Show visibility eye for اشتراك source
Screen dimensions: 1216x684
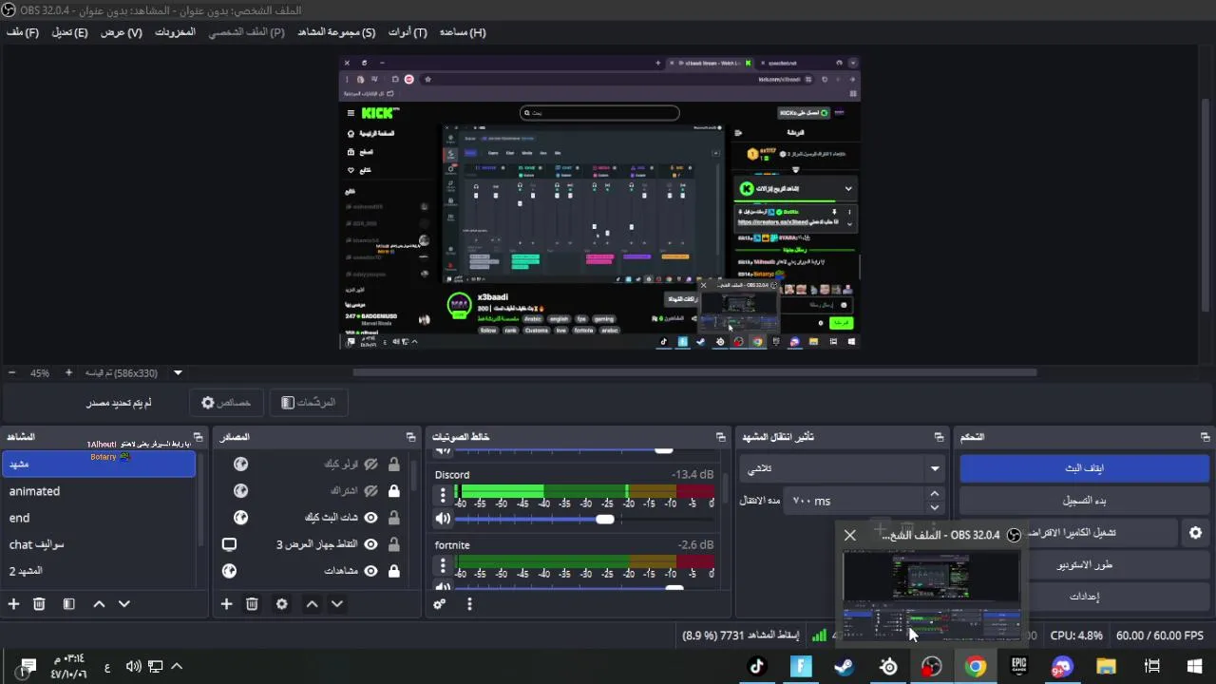[370, 491]
